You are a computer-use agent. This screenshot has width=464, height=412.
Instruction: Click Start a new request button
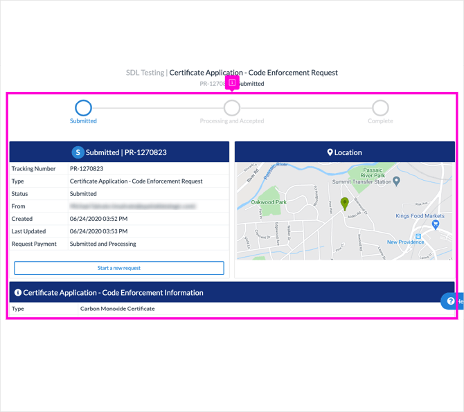point(119,268)
